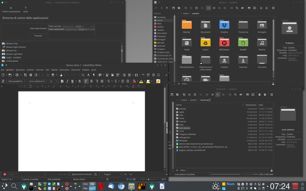Toggle icons view mode in sandro Dolphin toolbar
Image resolution: width=306 pixels, height=191 pixels.
point(209,8)
